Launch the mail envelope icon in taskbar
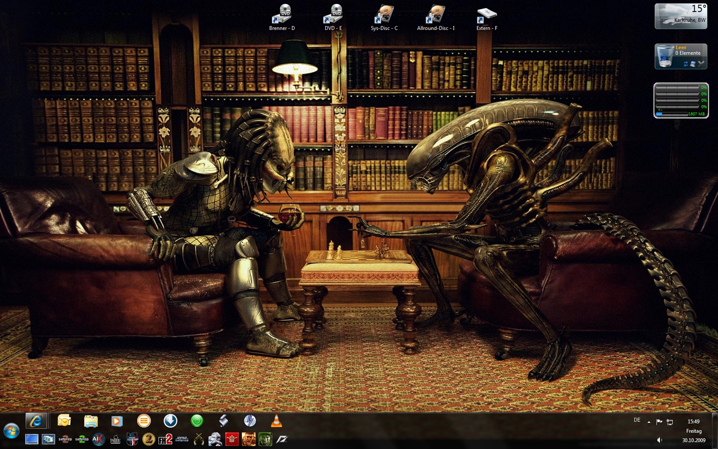Image resolution: width=718 pixels, height=449 pixels. [64, 421]
